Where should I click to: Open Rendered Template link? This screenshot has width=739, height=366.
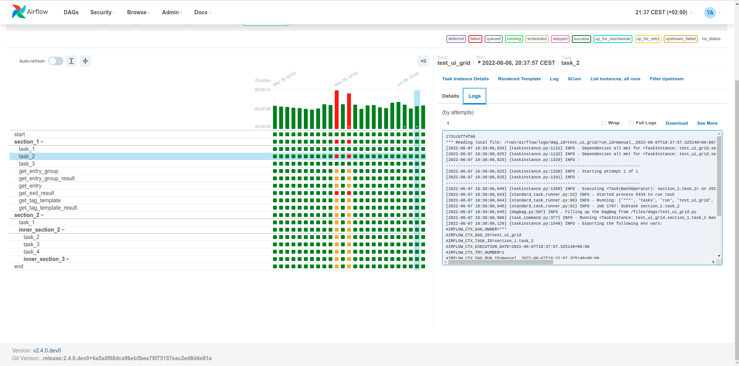(519, 79)
